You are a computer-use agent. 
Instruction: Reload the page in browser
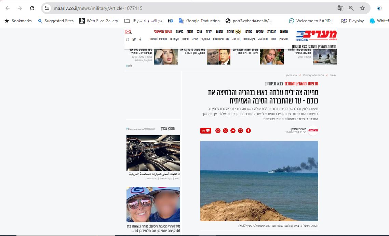[32, 8]
